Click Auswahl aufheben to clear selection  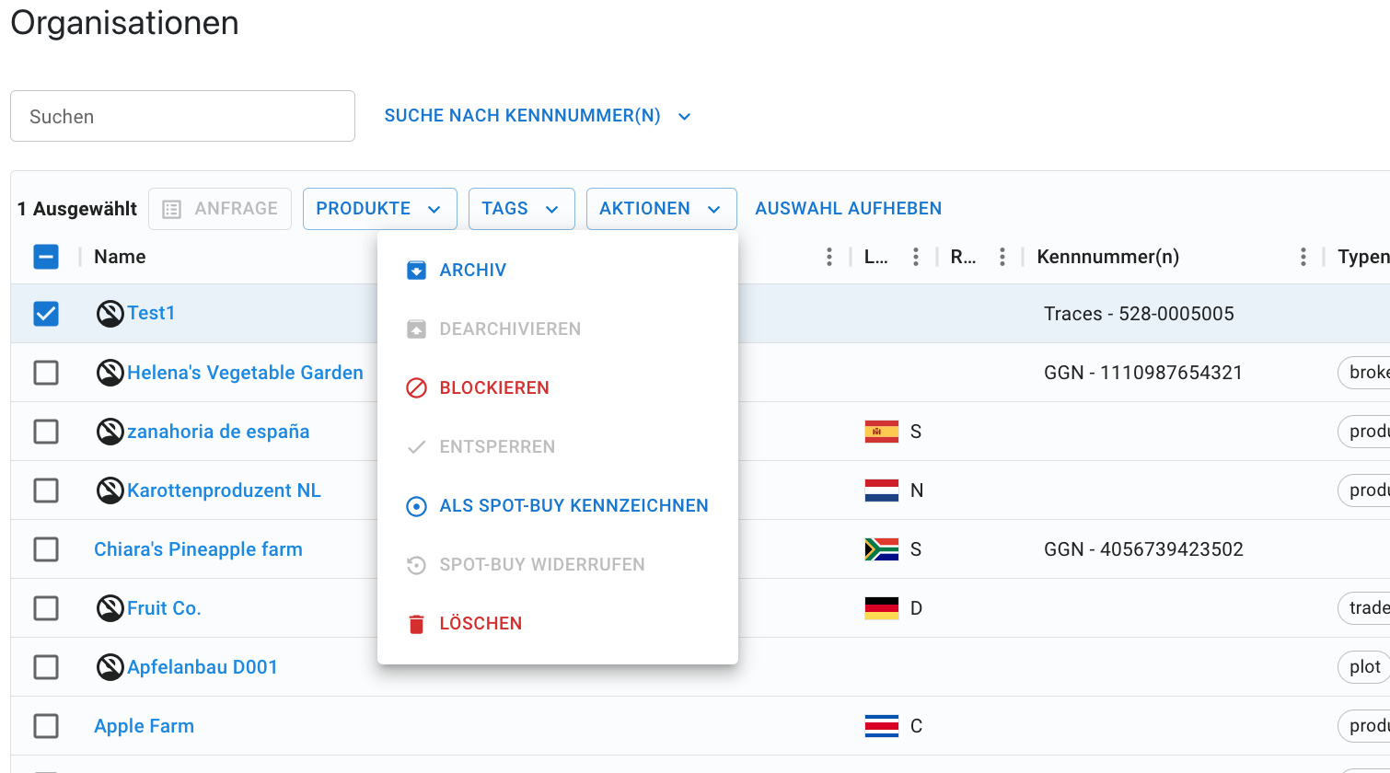pyautogui.click(x=849, y=209)
